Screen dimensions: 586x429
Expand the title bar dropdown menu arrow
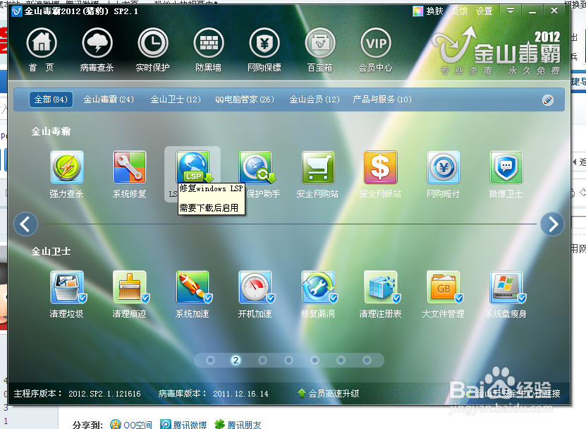pyautogui.click(x=510, y=11)
